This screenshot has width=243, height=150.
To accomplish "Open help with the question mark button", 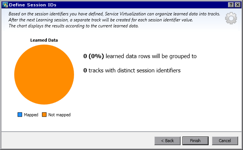I will pos(230,4).
